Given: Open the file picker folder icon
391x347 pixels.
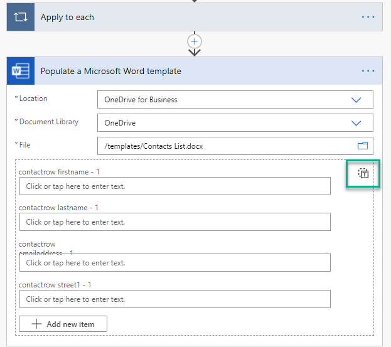Looking at the screenshot, I should [x=363, y=146].
